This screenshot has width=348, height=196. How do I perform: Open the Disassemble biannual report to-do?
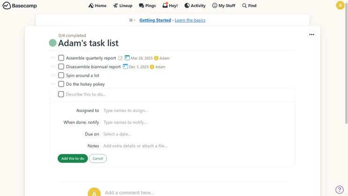(x=93, y=67)
